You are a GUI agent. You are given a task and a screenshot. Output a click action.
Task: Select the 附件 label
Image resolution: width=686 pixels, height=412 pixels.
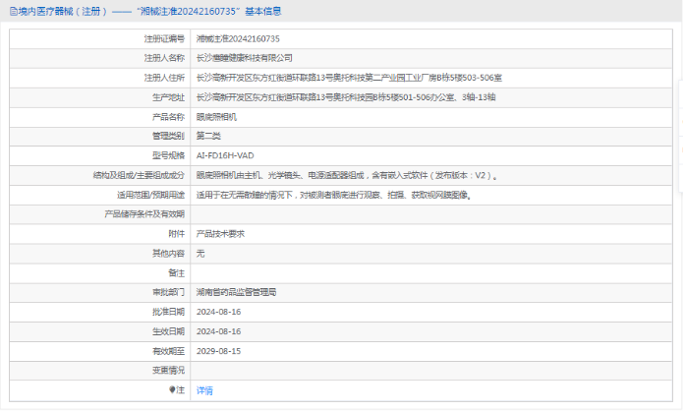(176, 234)
